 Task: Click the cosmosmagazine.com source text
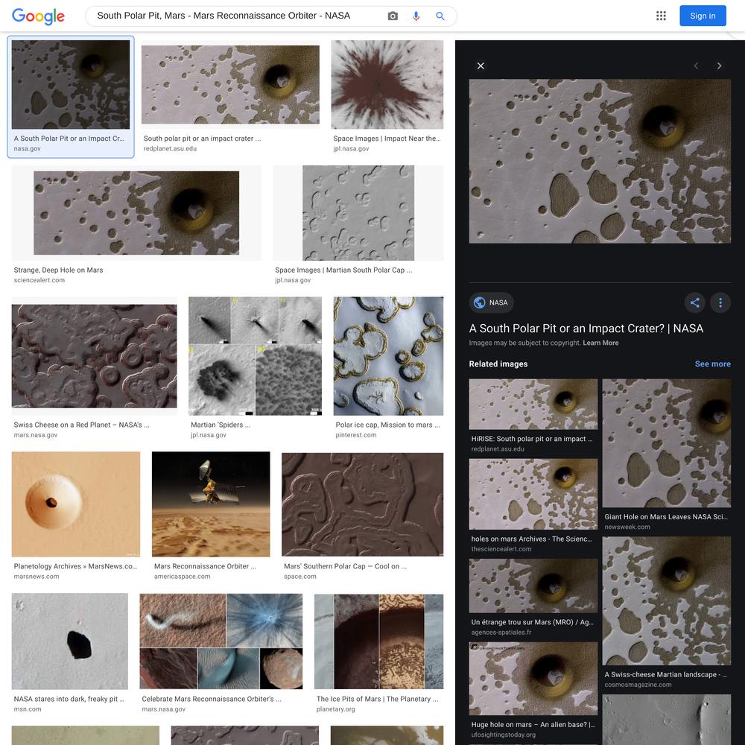(x=638, y=685)
